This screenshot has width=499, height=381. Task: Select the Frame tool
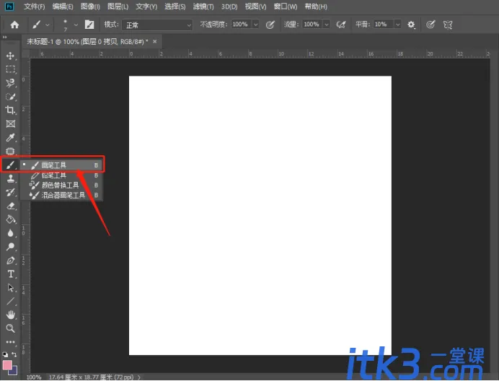(x=11, y=124)
